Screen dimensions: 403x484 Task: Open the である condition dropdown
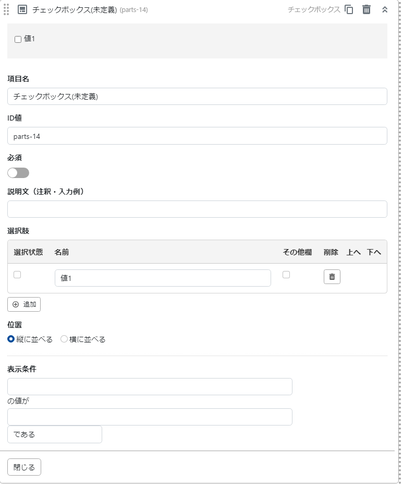[55, 434]
